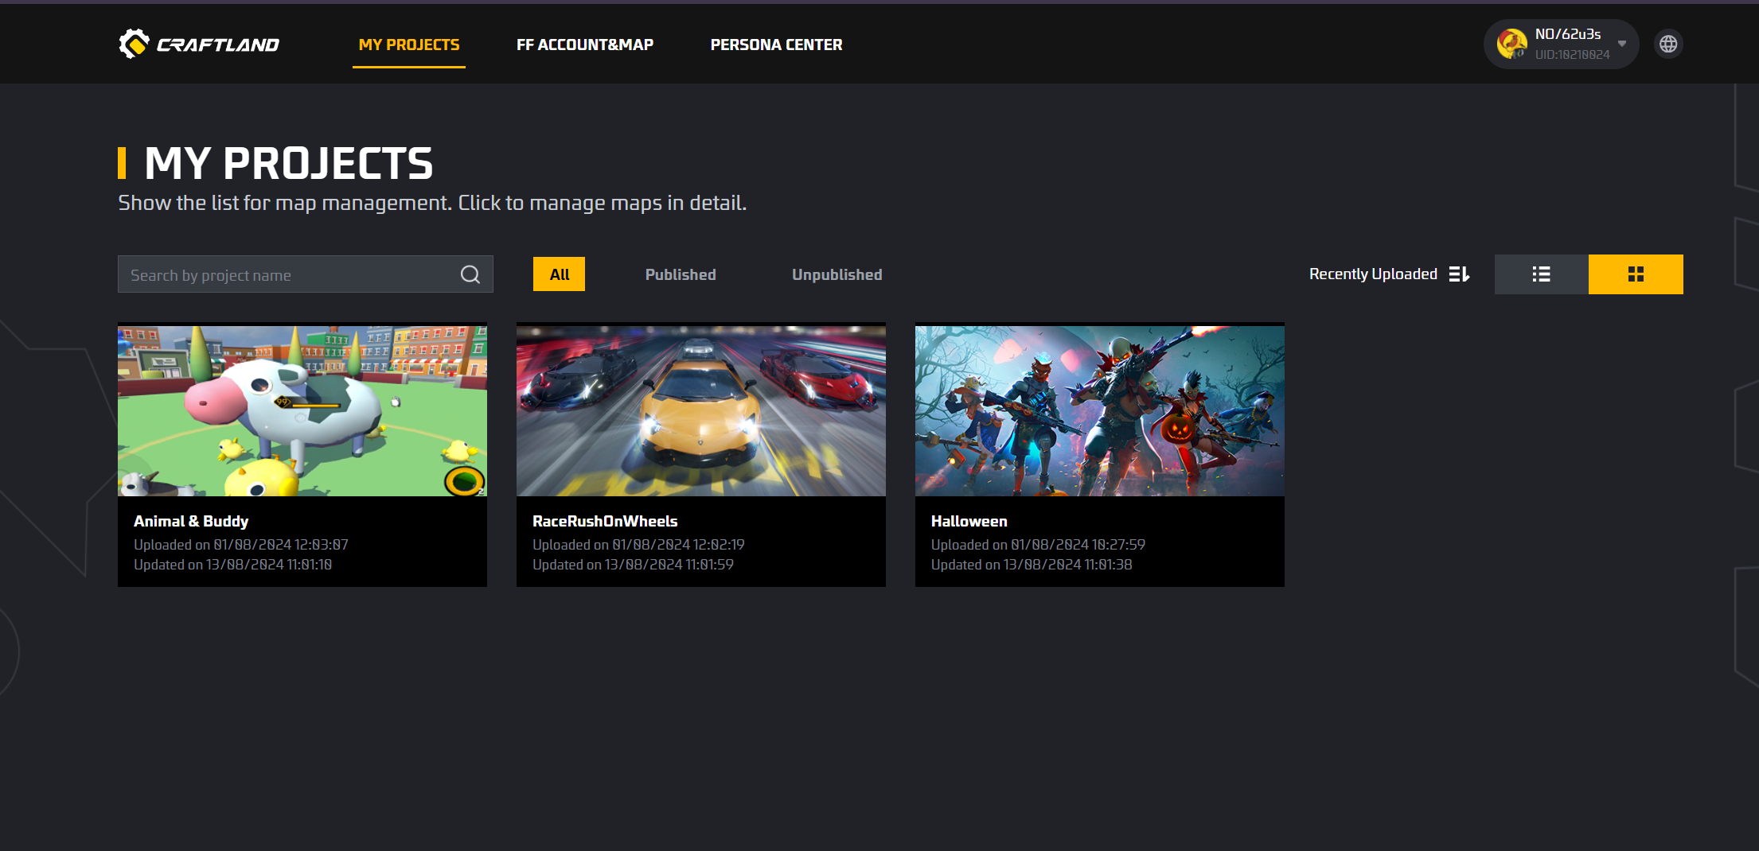Open the PERSONA CENTER tab
The height and width of the screenshot is (851, 1759).
(776, 45)
